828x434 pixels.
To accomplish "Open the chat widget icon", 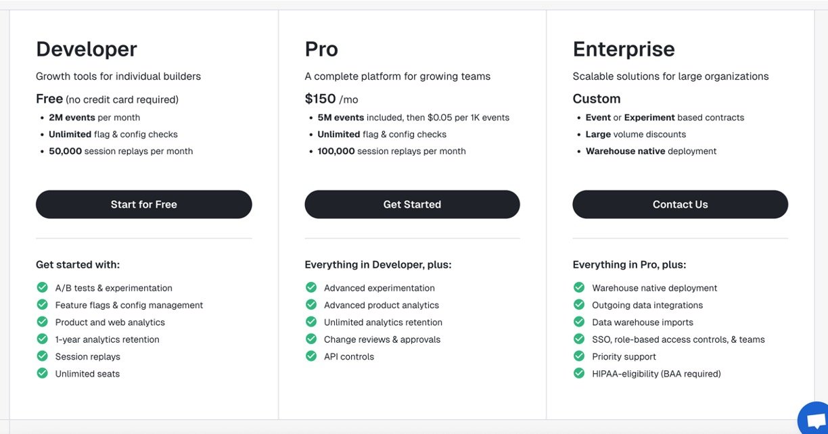I will [814, 420].
